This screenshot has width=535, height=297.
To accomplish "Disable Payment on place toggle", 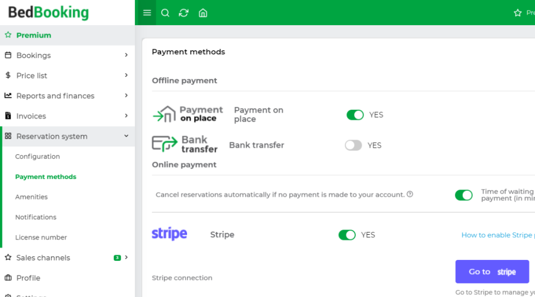I will pos(355,115).
